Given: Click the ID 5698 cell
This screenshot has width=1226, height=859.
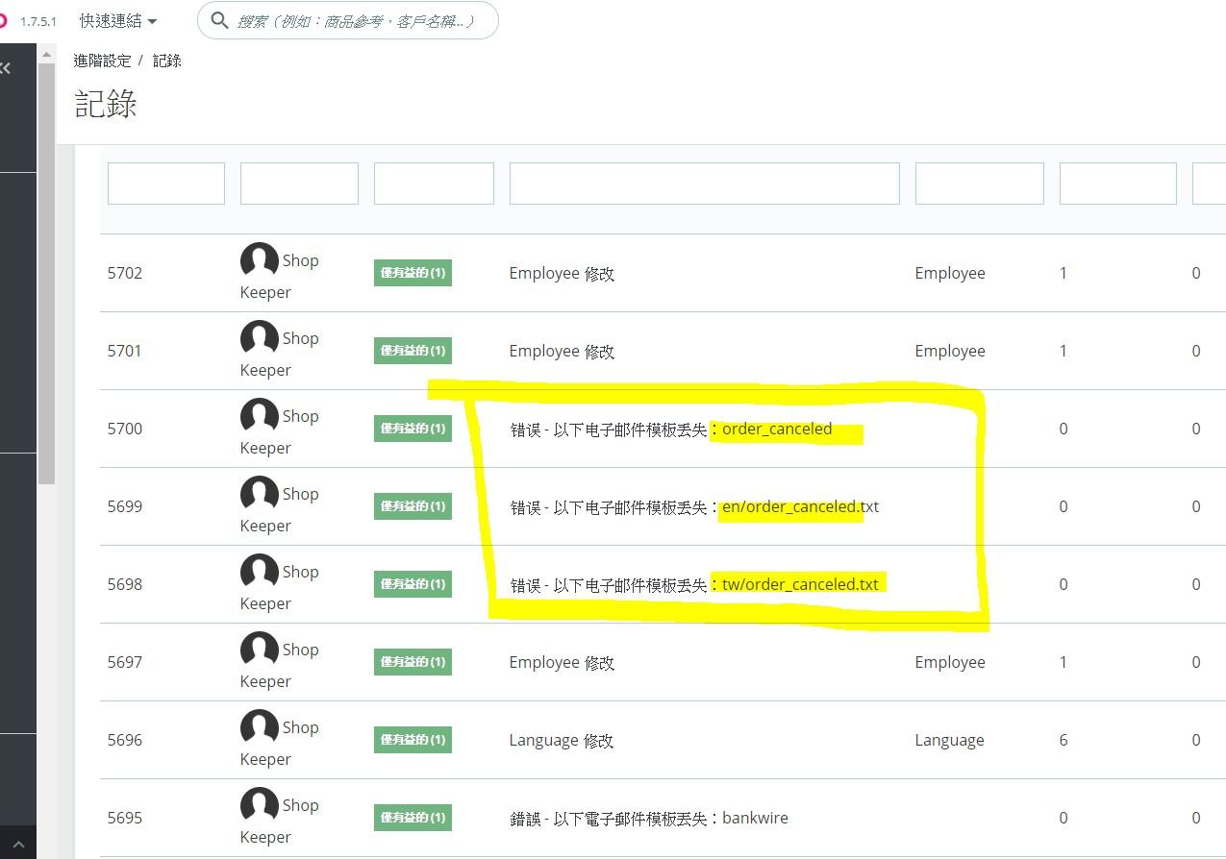Looking at the screenshot, I should pyautogui.click(x=125, y=584).
